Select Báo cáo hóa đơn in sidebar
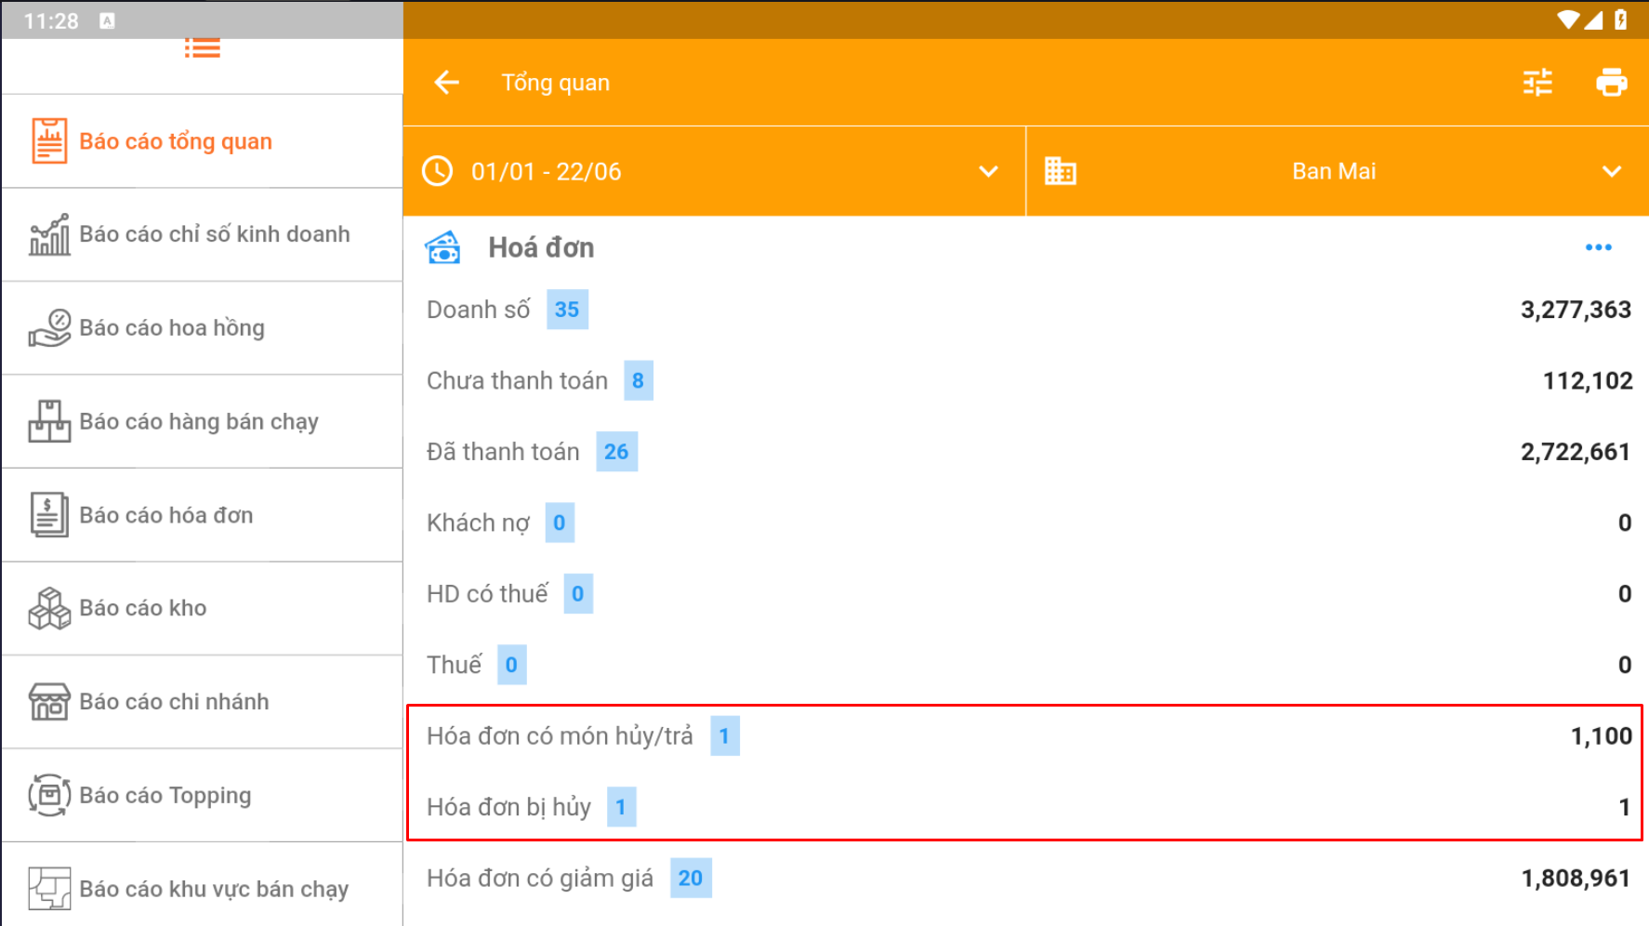This screenshot has height=926, width=1649. (x=166, y=515)
